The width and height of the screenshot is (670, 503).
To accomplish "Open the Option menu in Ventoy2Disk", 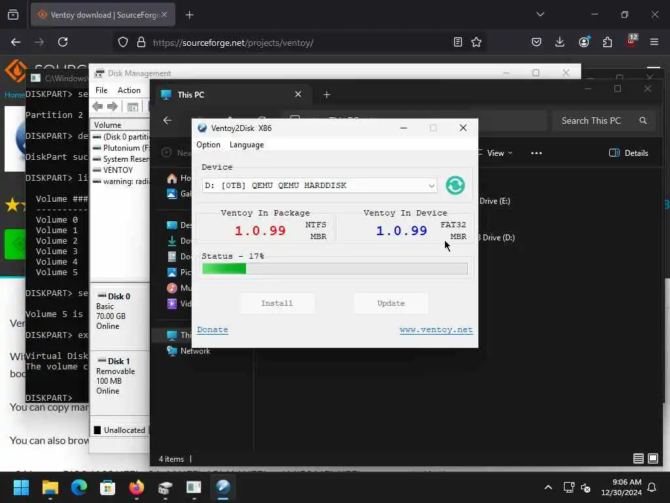I will 208,145.
